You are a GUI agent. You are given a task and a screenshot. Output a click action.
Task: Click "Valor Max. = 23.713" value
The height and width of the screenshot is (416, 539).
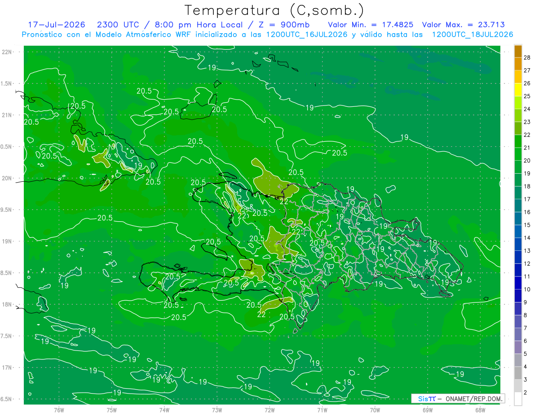click(x=463, y=25)
